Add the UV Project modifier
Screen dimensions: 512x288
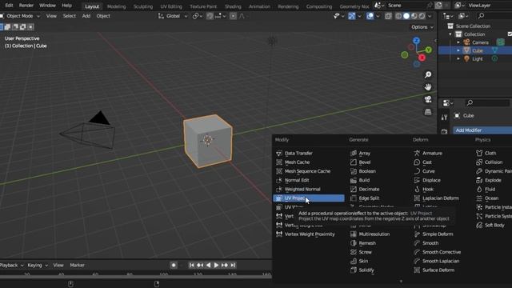pyautogui.click(x=309, y=198)
